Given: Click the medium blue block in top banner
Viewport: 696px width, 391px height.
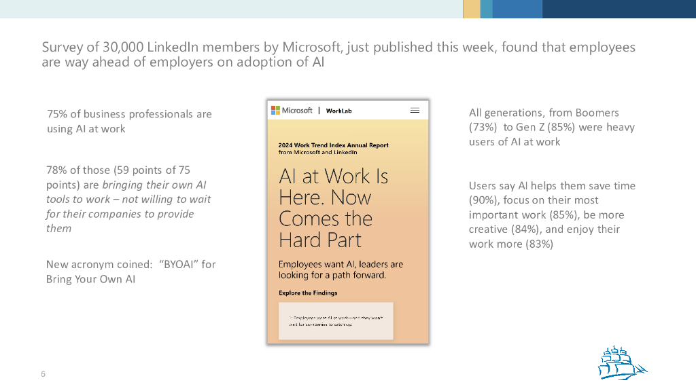Looking at the screenshot, I should [x=517, y=9].
